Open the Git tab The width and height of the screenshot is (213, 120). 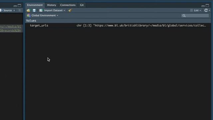pyautogui.click(x=82, y=5)
